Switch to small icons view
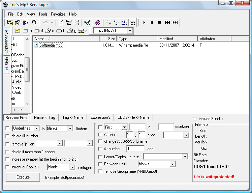 coord(117,23)
